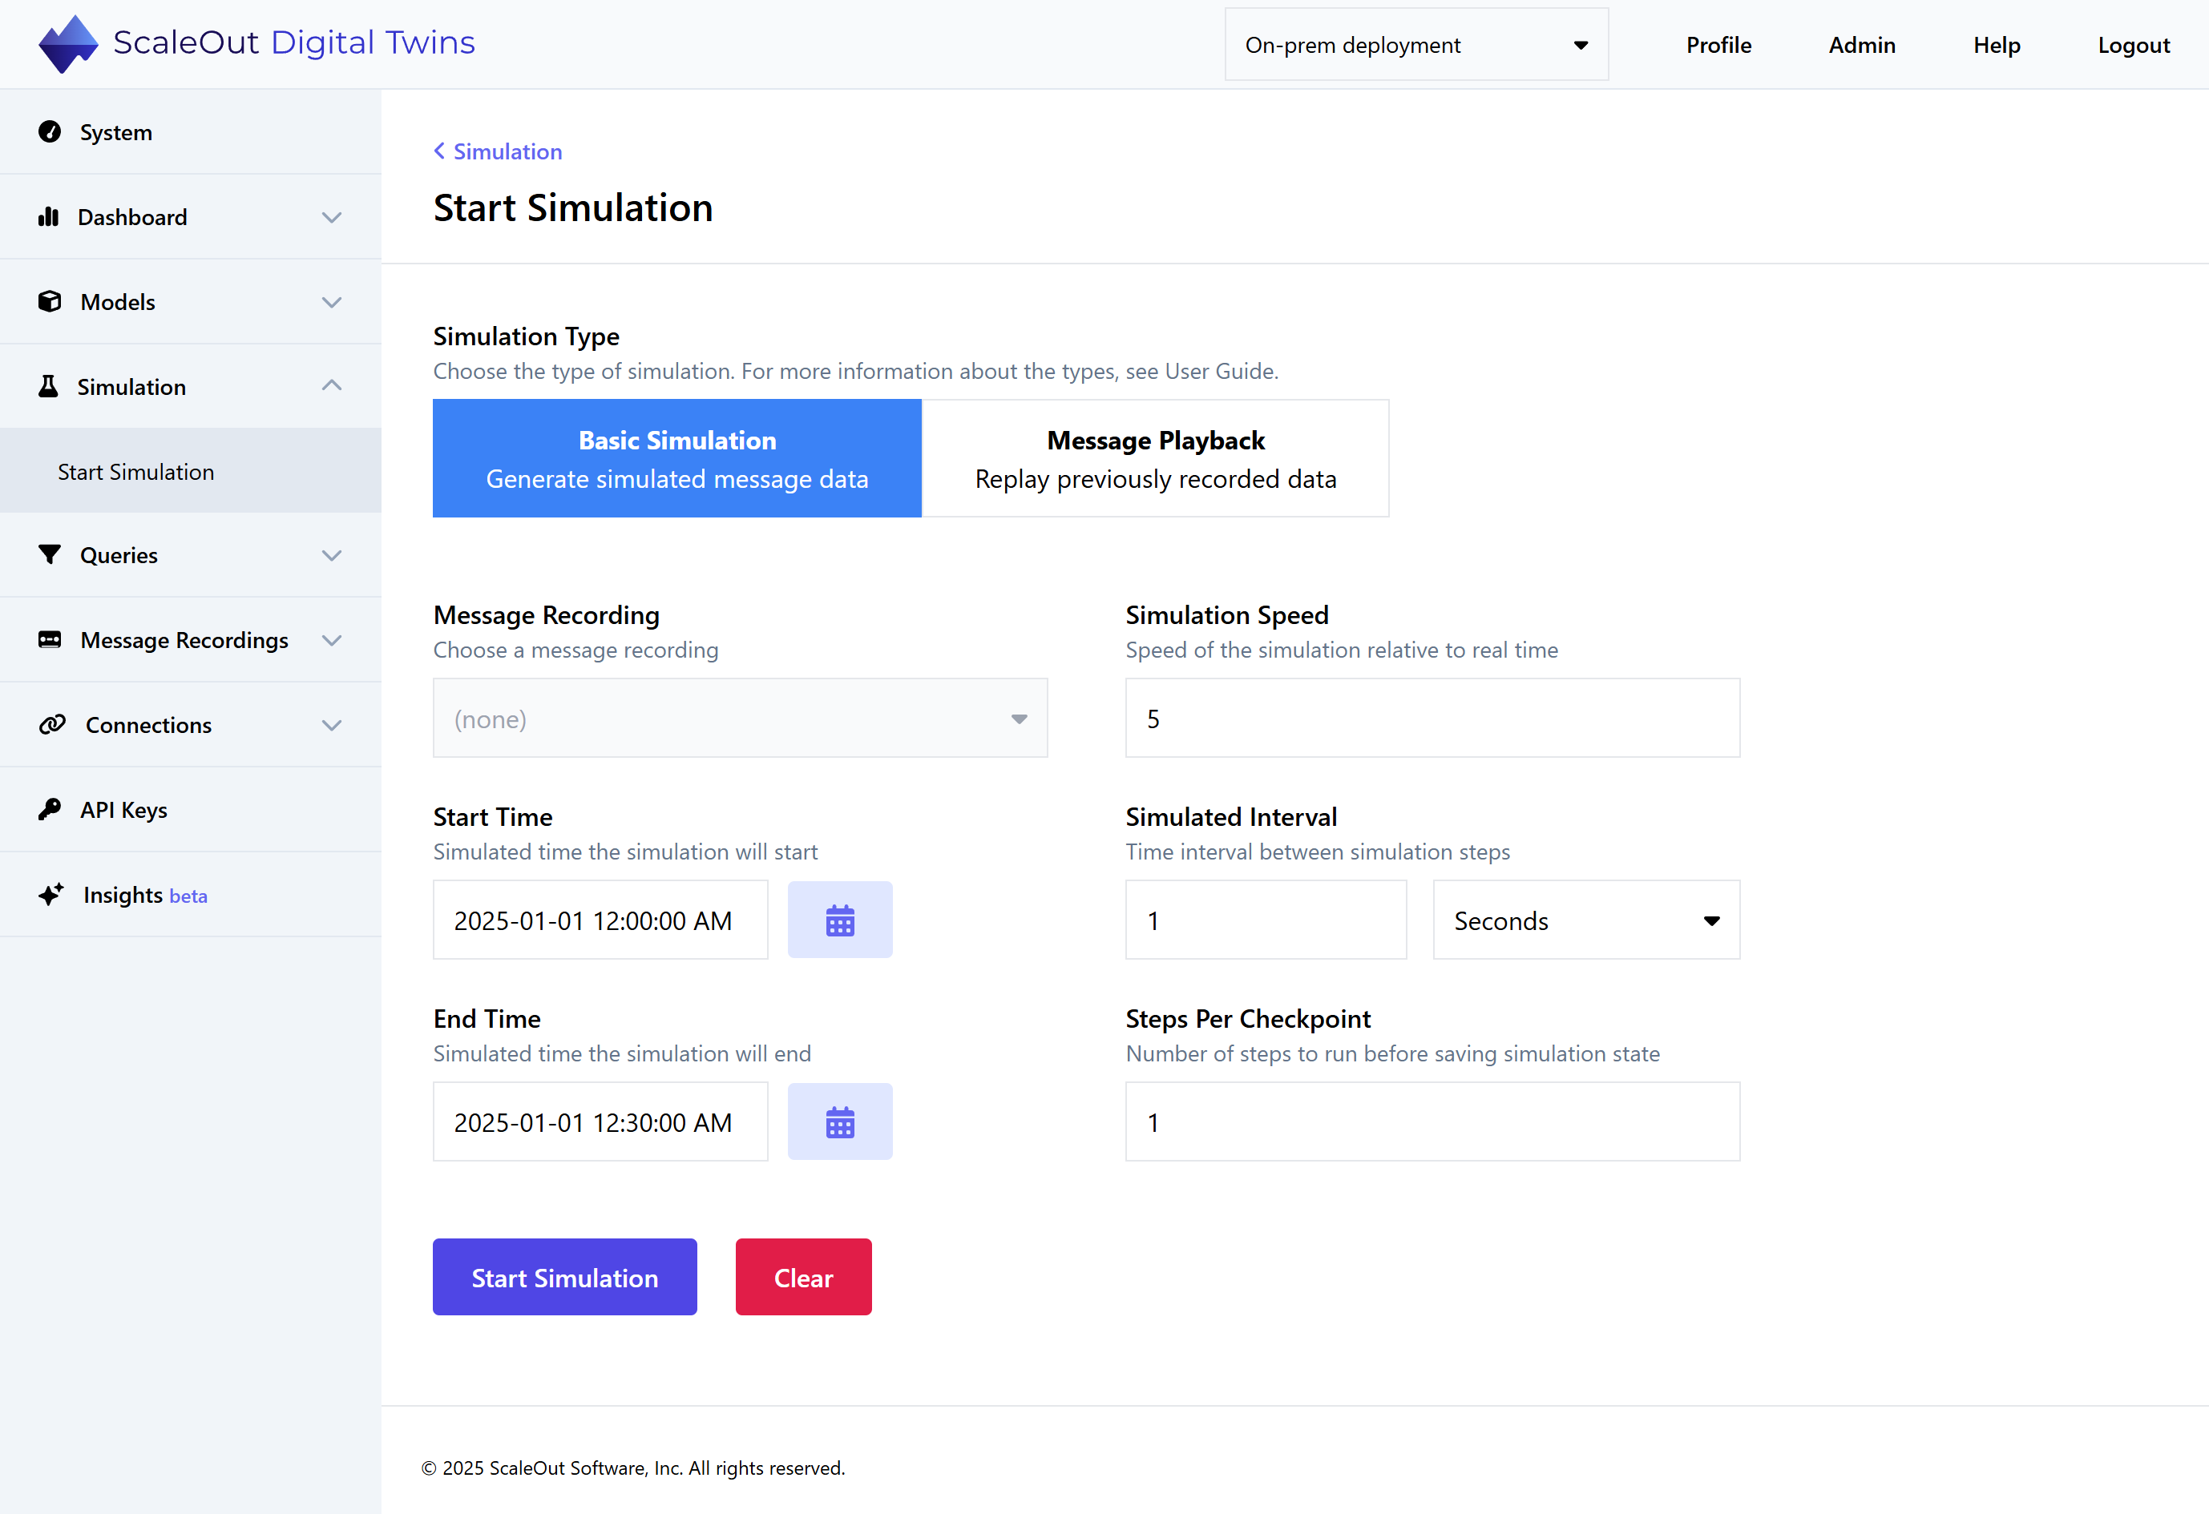The width and height of the screenshot is (2209, 1514).
Task: Click the System gauge icon
Action: tap(50, 132)
